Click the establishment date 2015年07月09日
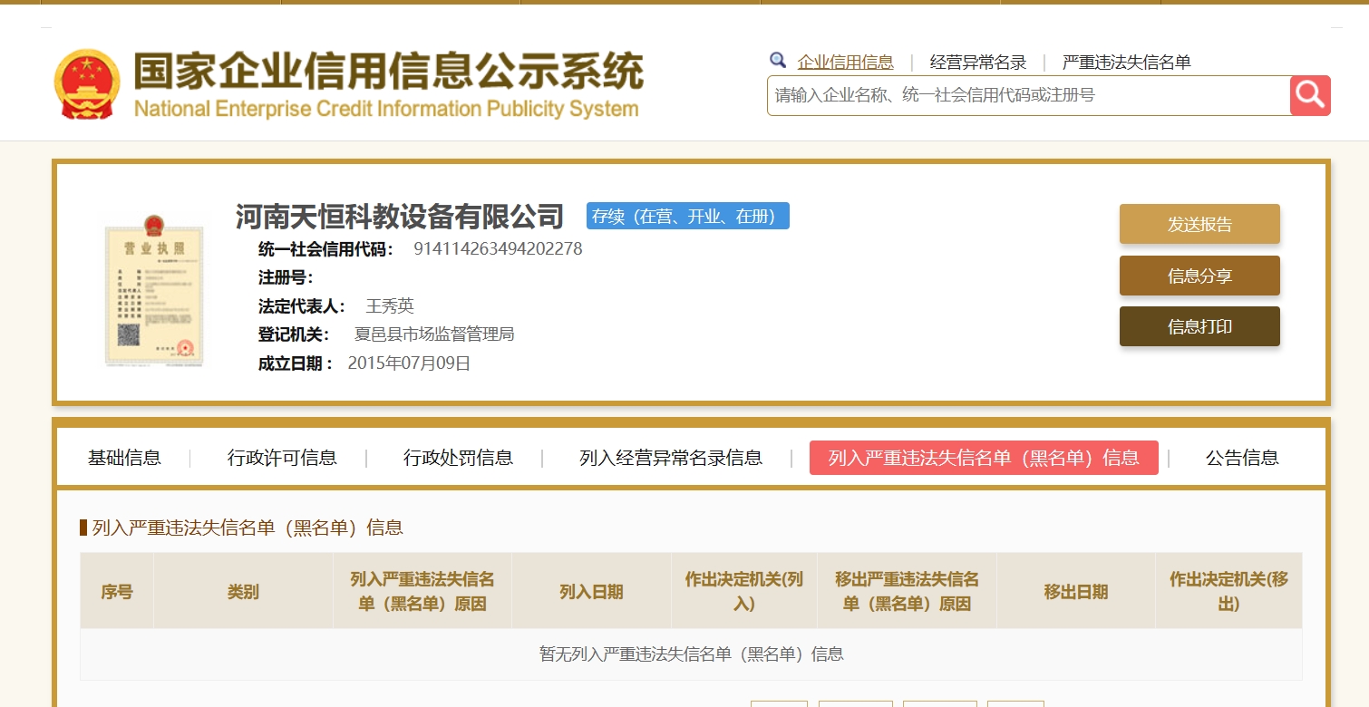Viewport: 1369px width, 707px height. 409,363
